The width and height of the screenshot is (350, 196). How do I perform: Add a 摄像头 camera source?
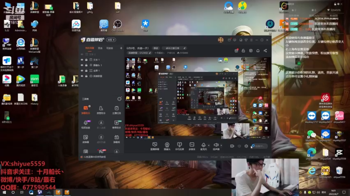[167, 146]
